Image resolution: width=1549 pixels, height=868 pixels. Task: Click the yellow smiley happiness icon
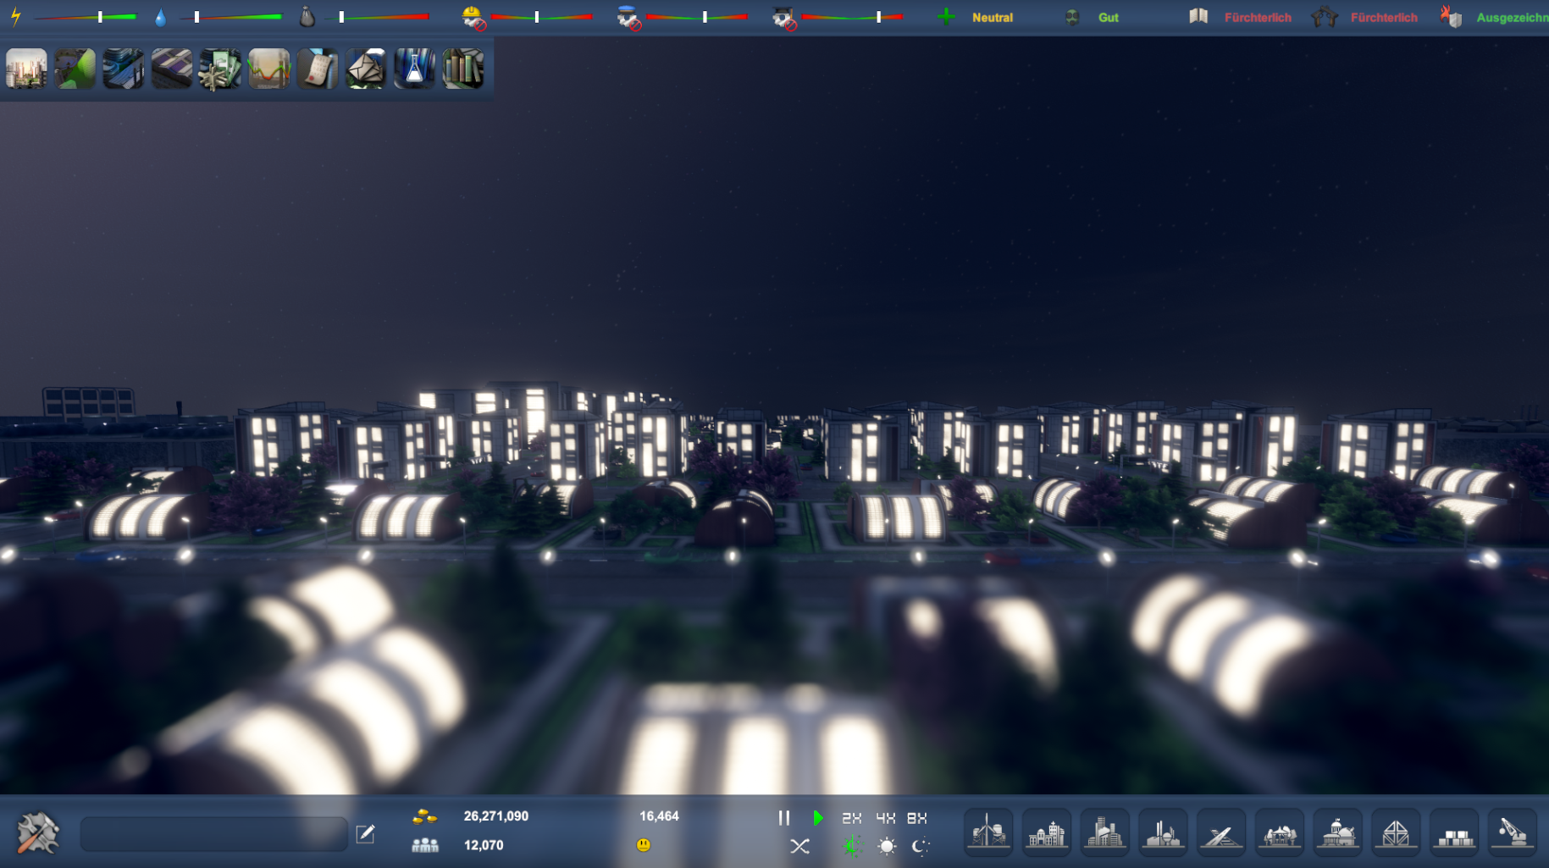[644, 845]
